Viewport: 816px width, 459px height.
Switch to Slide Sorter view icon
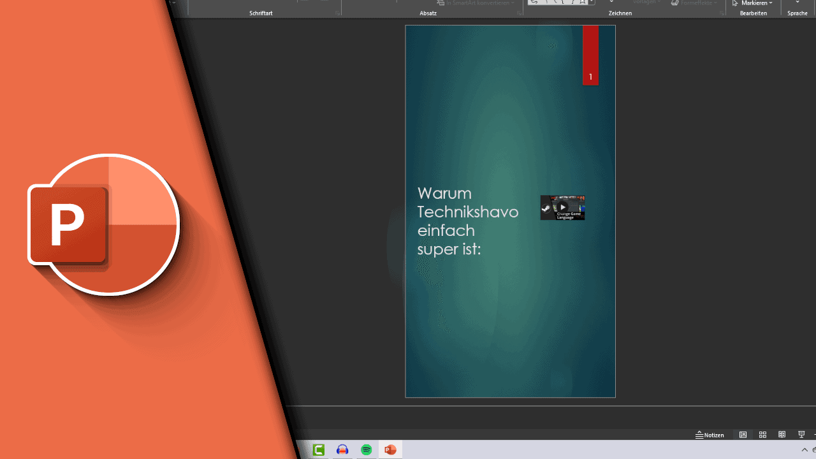point(762,435)
